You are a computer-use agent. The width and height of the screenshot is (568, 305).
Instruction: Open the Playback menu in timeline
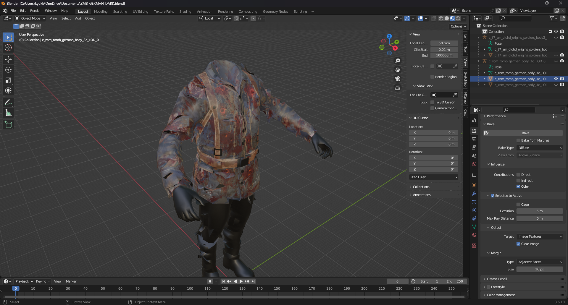(x=24, y=281)
